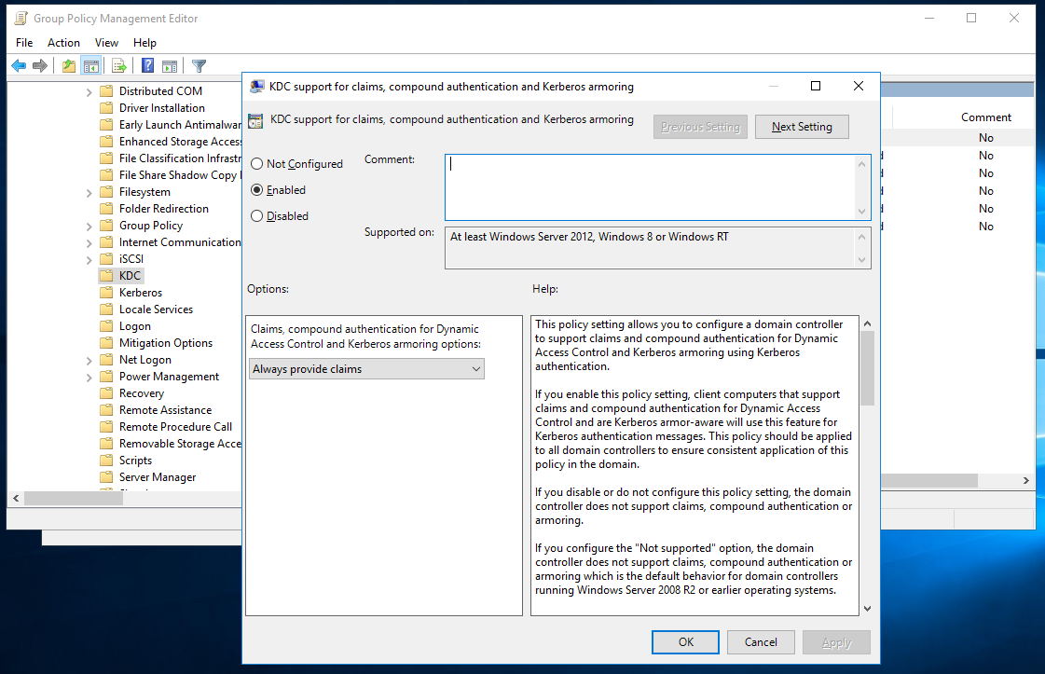Screen dimensions: 1045x674
Task: Click the Help pane scroll-down arrow
Action: (867, 608)
